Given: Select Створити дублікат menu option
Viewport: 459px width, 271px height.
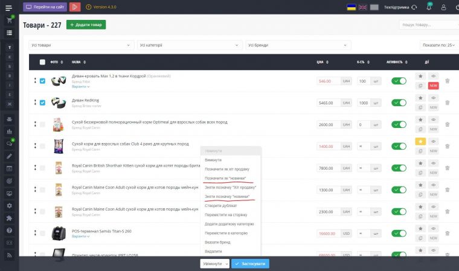Looking at the screenshot, I should pos(221,205).
